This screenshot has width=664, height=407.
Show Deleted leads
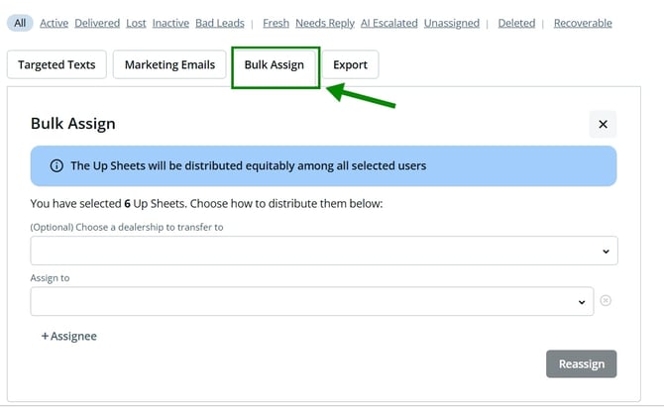click(x=516, y=23)
